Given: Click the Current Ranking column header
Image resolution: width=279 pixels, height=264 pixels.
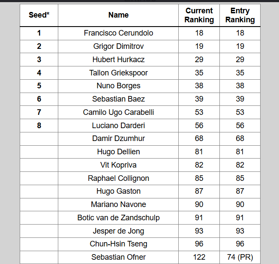Looking at the screenshot, I should coord(199,15).
